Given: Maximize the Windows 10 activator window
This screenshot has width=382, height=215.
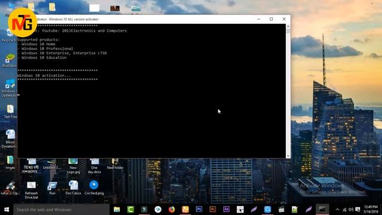Looking at the screenshot, I should (x=271, y=19).
